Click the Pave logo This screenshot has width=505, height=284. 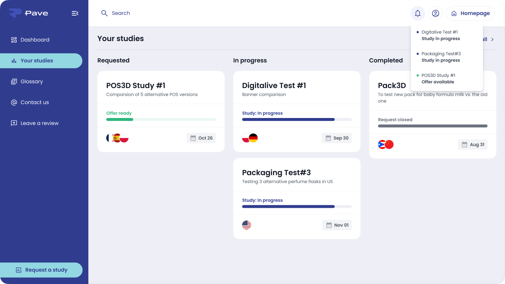28,13
